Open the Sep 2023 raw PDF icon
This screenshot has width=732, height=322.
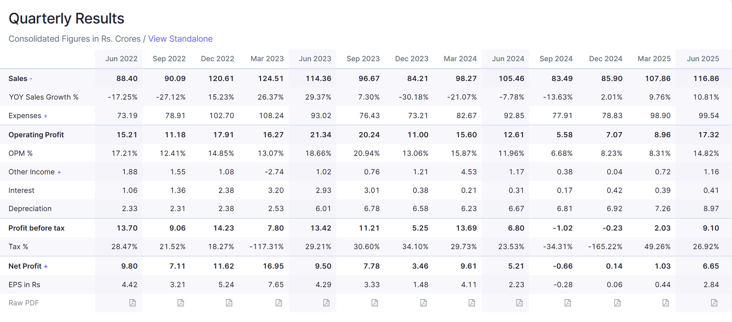click(x=375, y=303)
